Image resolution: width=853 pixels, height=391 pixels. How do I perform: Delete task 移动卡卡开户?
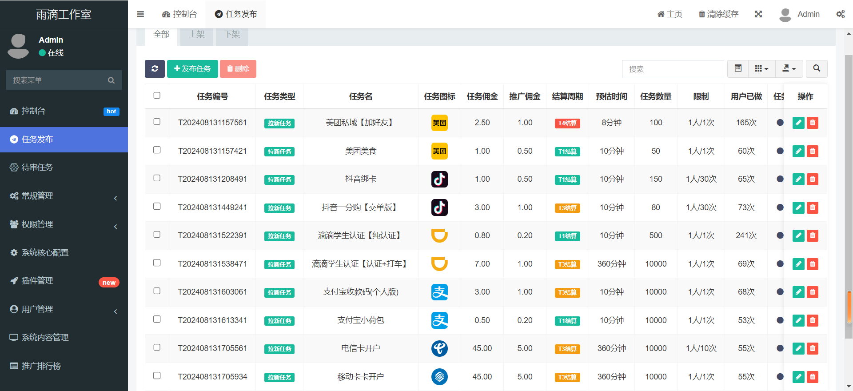click(x=813, y=377)
